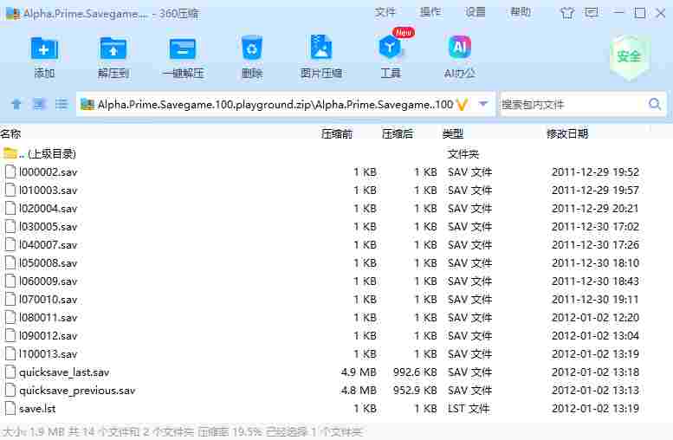Click the 一键解压 one-click extract icon
673x440 pixels.
[x=183, y=49]
